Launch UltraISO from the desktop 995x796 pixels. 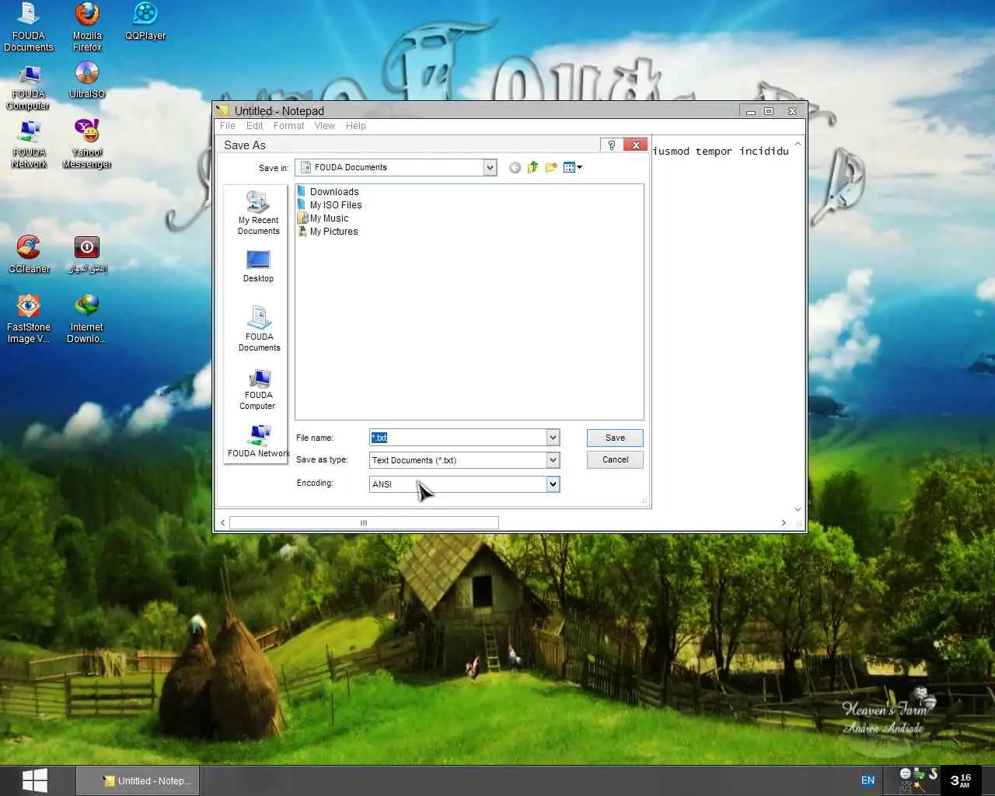87,81
